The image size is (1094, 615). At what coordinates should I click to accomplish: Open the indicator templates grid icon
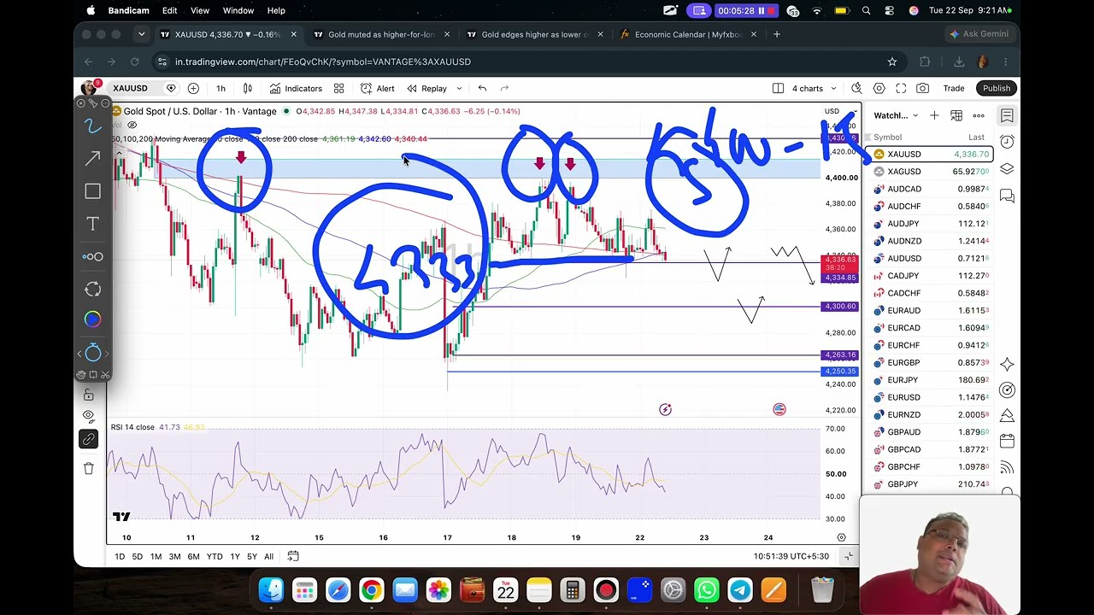click(338, 88)
